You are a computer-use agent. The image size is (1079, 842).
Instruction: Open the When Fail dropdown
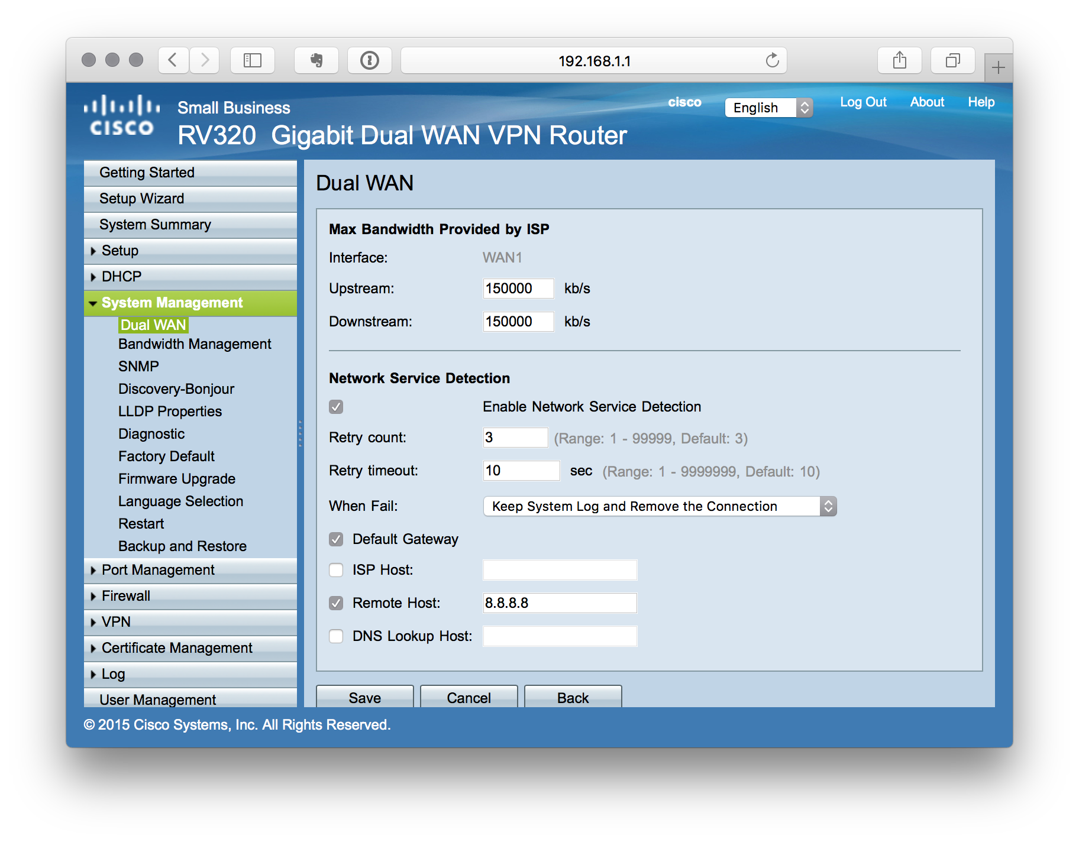tap(660, 506)
